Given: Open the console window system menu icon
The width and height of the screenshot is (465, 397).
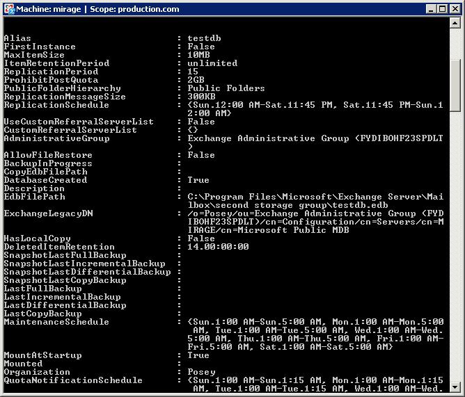Looking at the screenshot, I should tap(9, 9).
